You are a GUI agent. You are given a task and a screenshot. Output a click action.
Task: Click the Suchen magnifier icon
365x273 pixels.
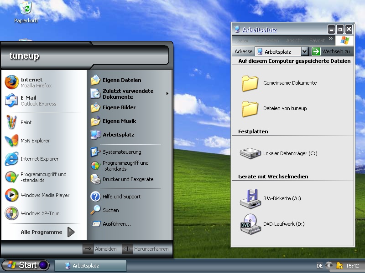(95, 210)
